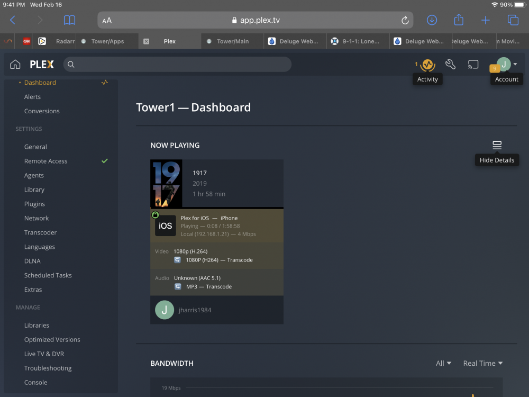The width and height of the screenshot is (529, 397).
Task: Open Scheduled Tasks settings
Action: [x=48, y=275]
